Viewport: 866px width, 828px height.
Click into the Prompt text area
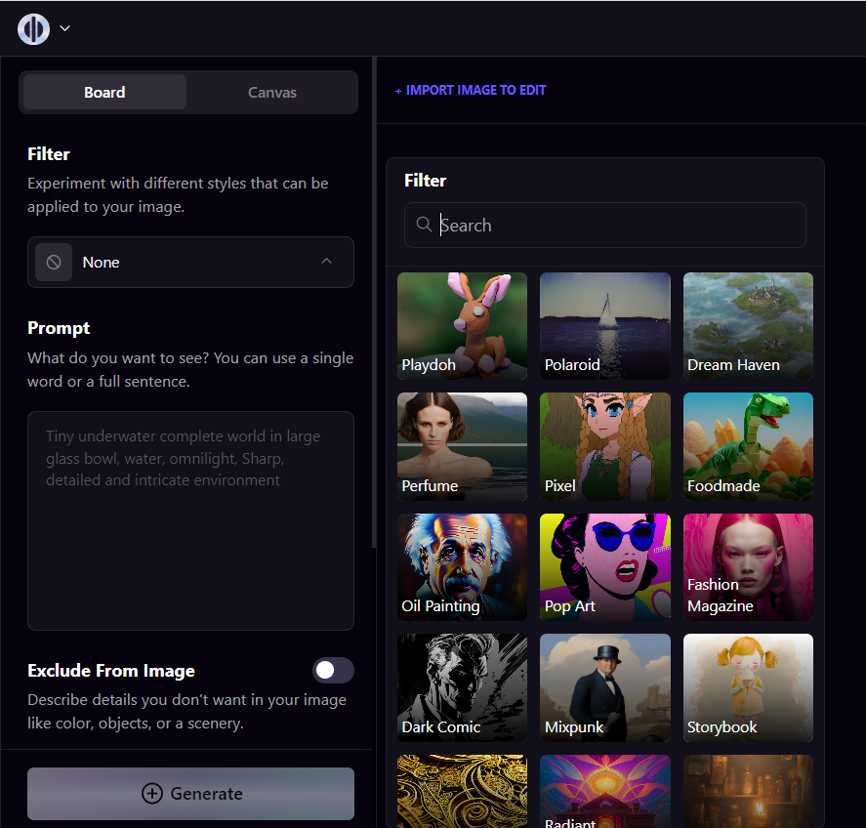[x=190, y=520]
